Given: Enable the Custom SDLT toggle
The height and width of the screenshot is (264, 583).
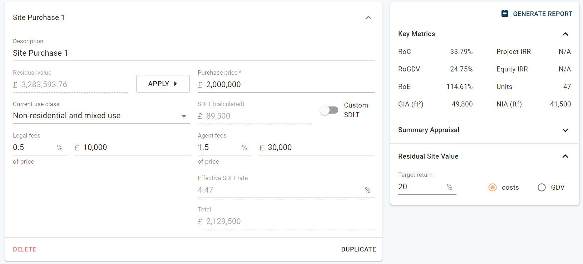Looking at the screenshot, I should (x=329, y=110).
